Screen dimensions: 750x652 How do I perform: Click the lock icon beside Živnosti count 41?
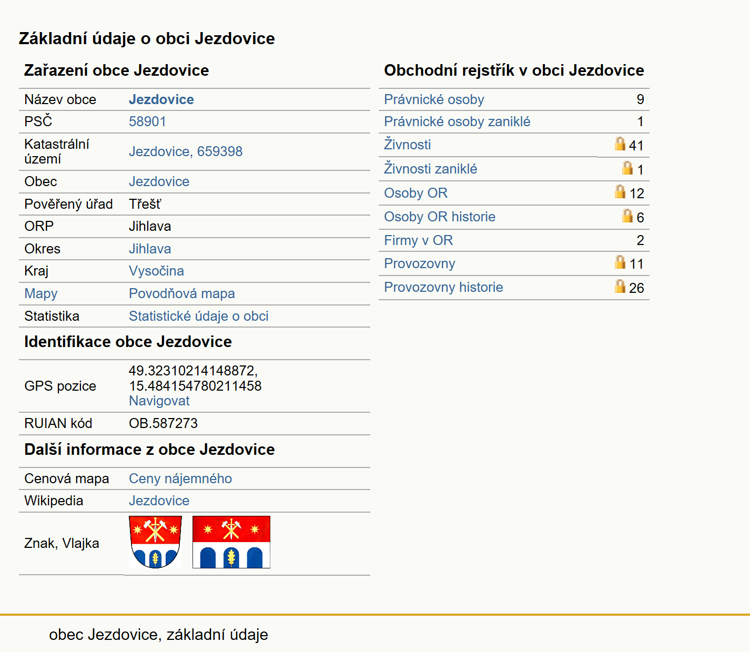(x=620, y=144)
